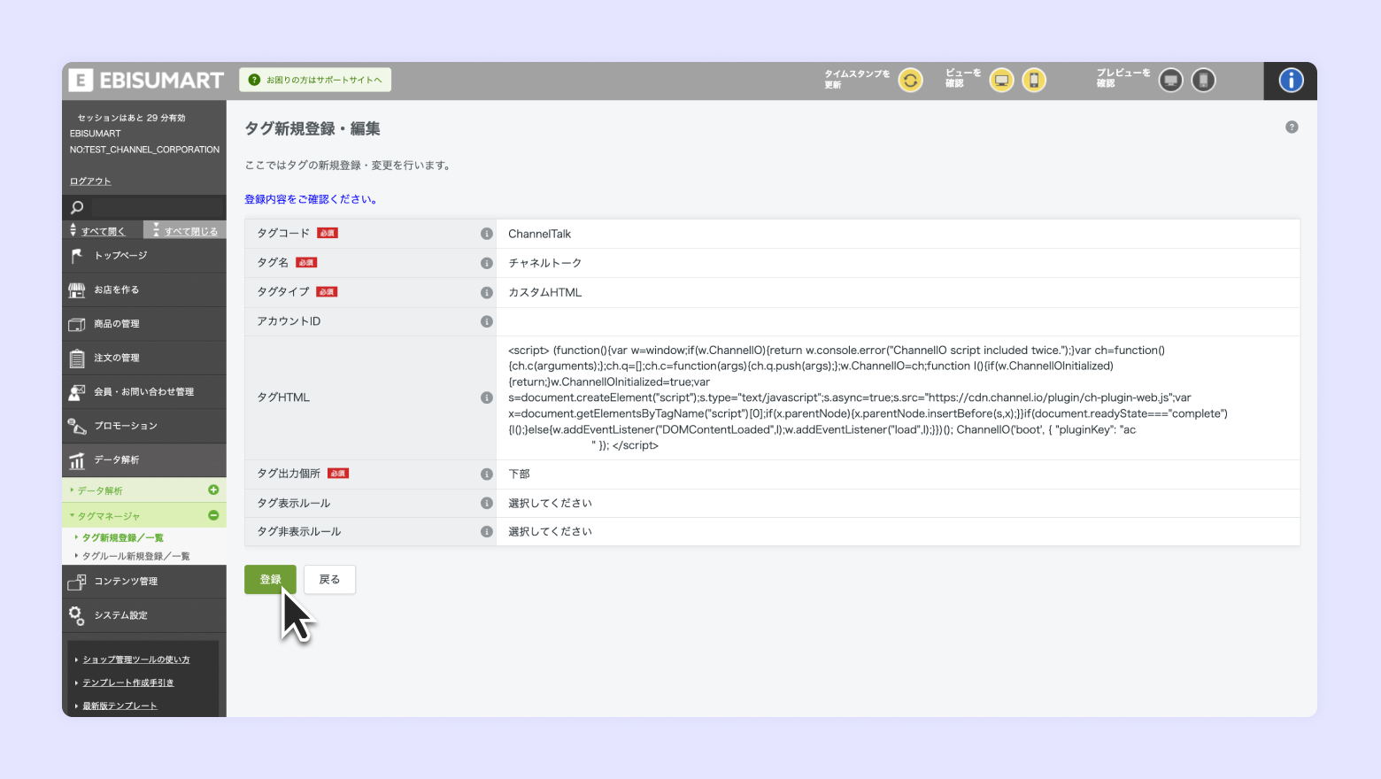Open the コンテンツ管理 menu
1381x779 pixels.
point(144,582)
